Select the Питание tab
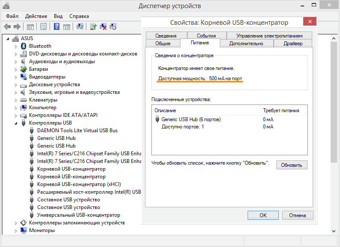The image size is (340, 247). 200,43
